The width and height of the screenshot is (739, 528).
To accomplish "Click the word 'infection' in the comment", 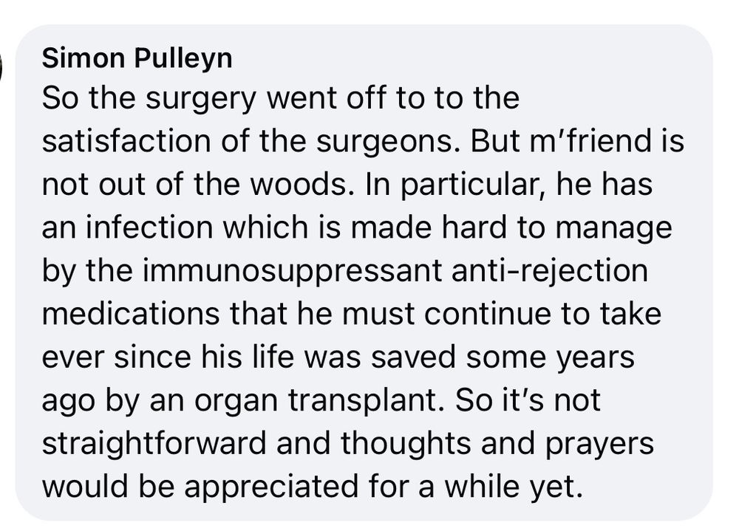I will tap(150, 227).
